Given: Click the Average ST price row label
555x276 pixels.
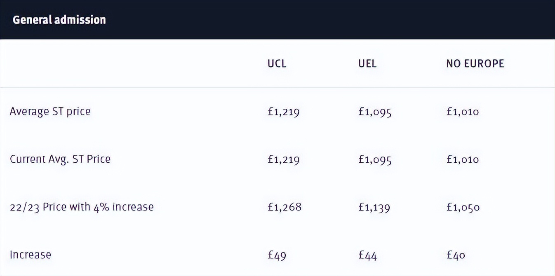Looking at the screenshot, I should point(50,112).
